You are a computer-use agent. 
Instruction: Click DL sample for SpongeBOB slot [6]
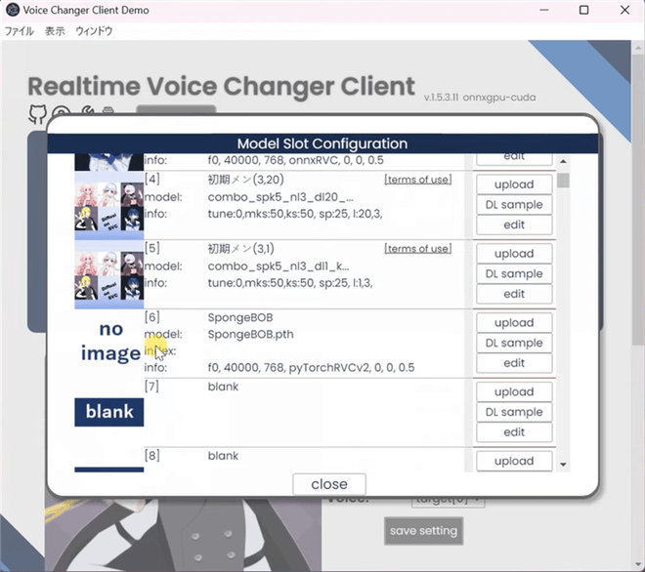click(x=514, y=343)
